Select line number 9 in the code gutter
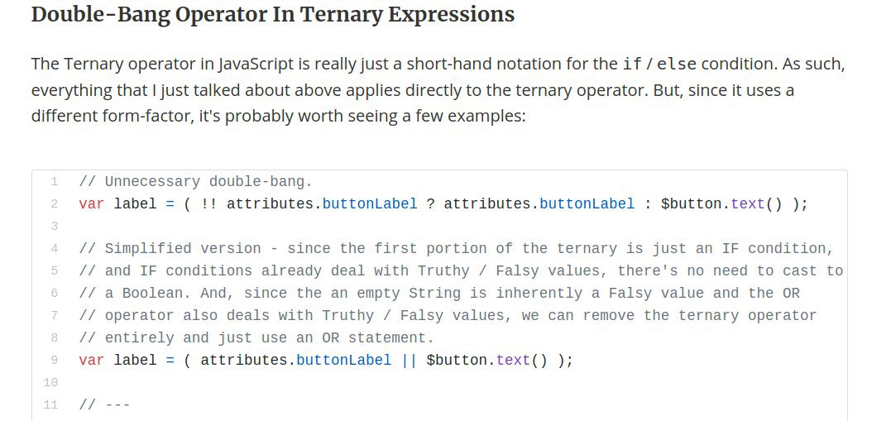 (x=54, y=360)
